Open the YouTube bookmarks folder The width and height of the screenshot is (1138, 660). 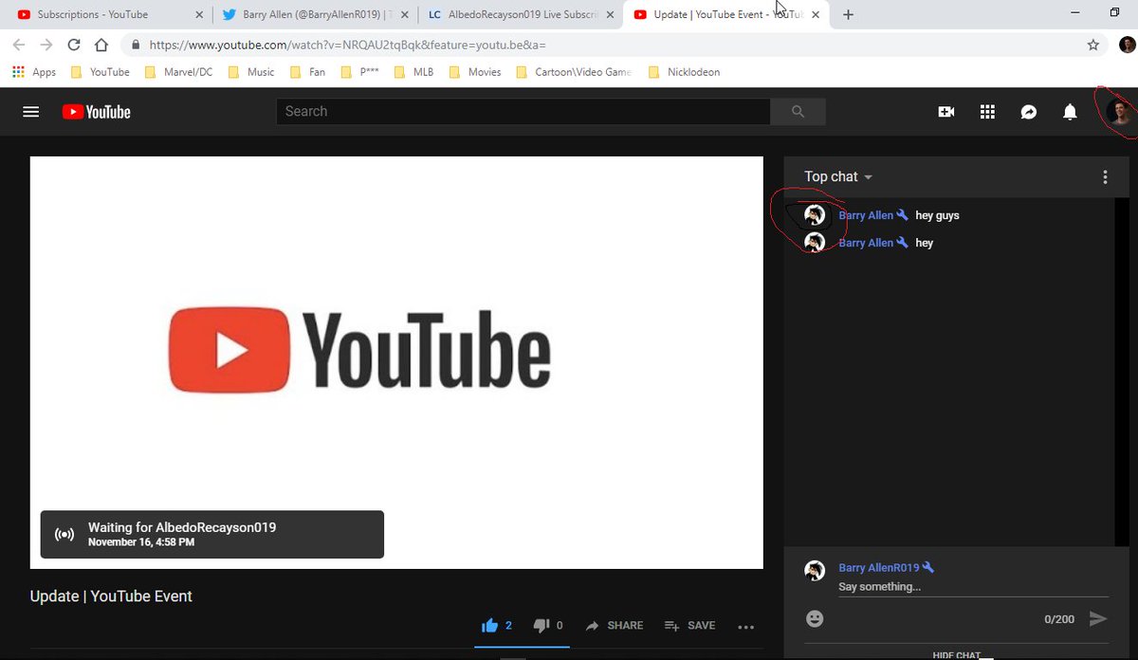(x=99, y=72)
